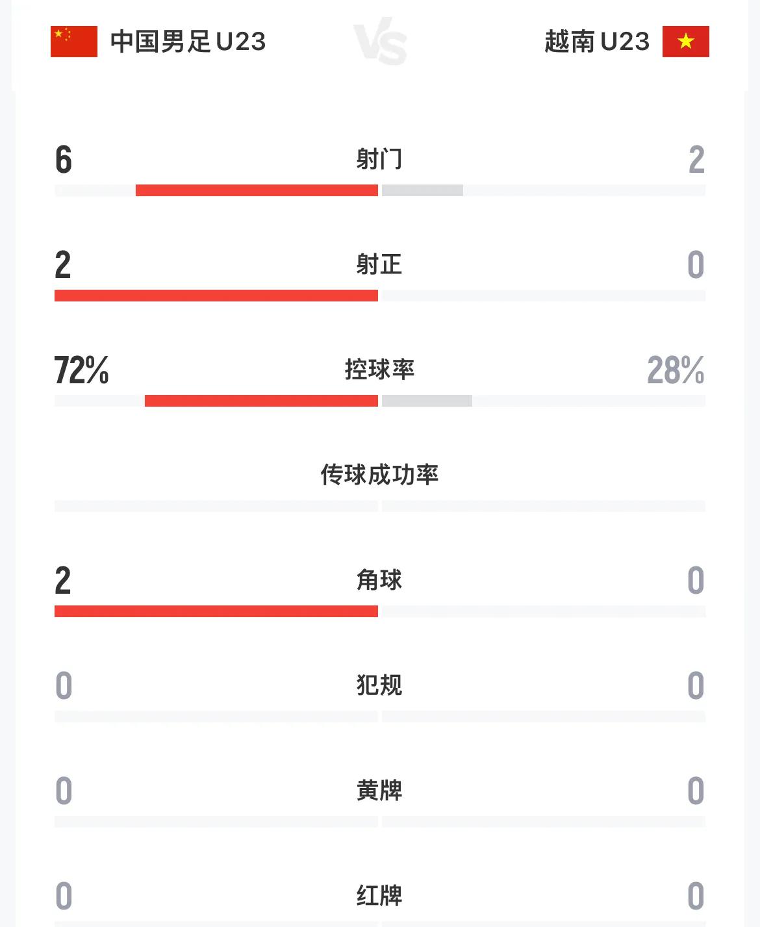
Task: Select the 射门 stat label
Action: pos(379,159)
